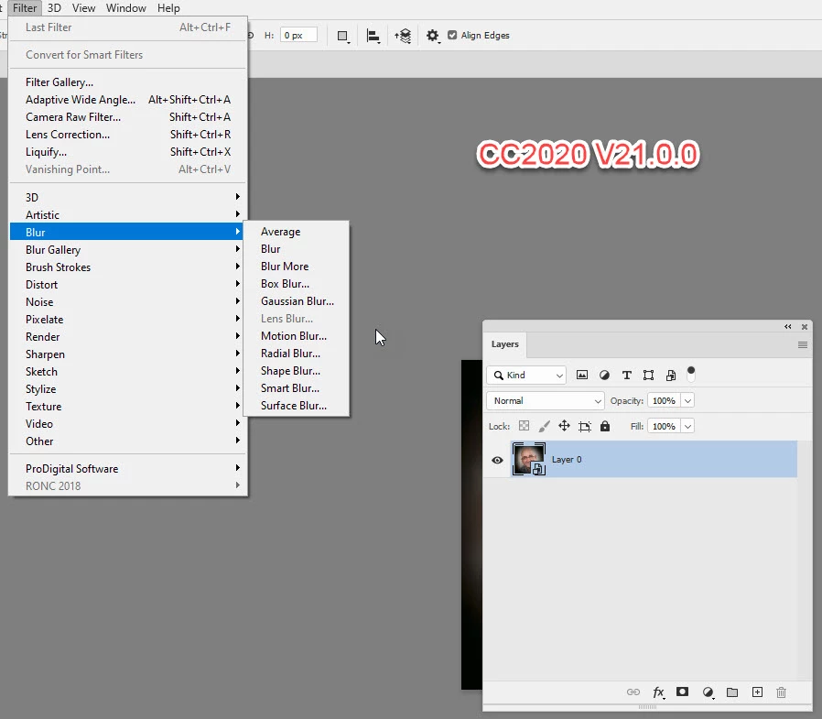Choose Adaptive Wide Angle filter
Viewport: 822px width, 719px height.
[128, 100]
